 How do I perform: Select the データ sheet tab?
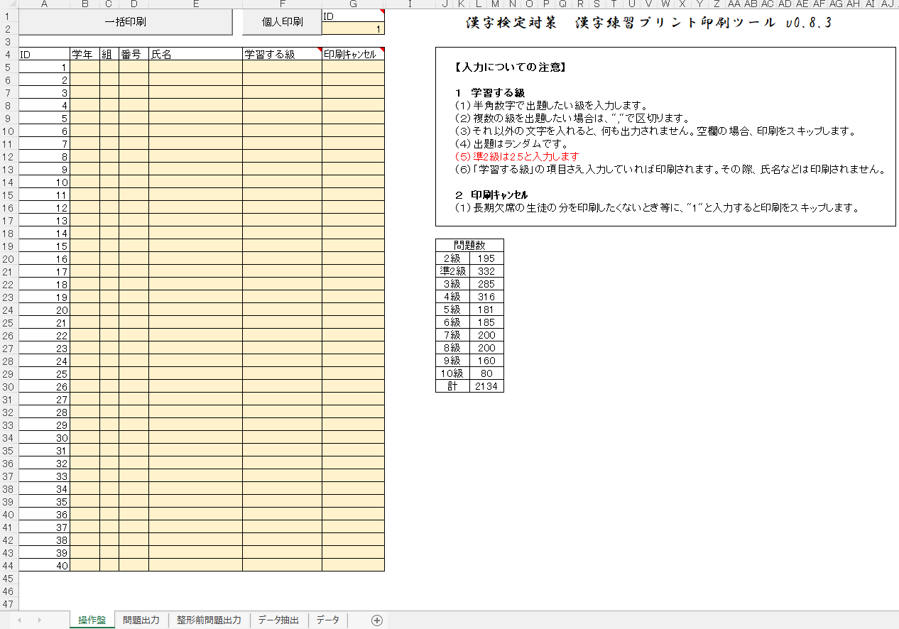327,620
